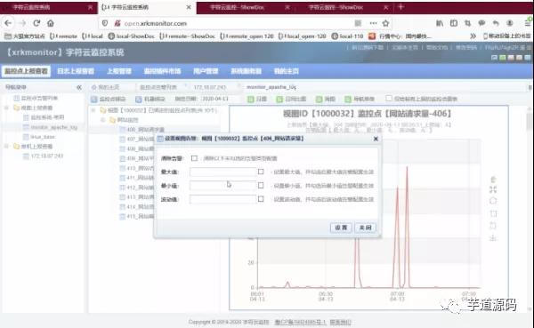Screen dimensions: 534x328
Task: Bookmark this page with the star icon
Action: pos(385,23)
